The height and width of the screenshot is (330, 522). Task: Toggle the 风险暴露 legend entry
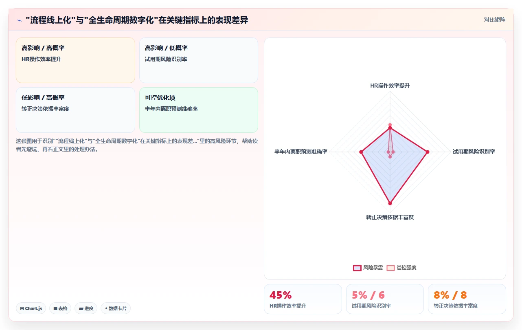tap(368, 268)
